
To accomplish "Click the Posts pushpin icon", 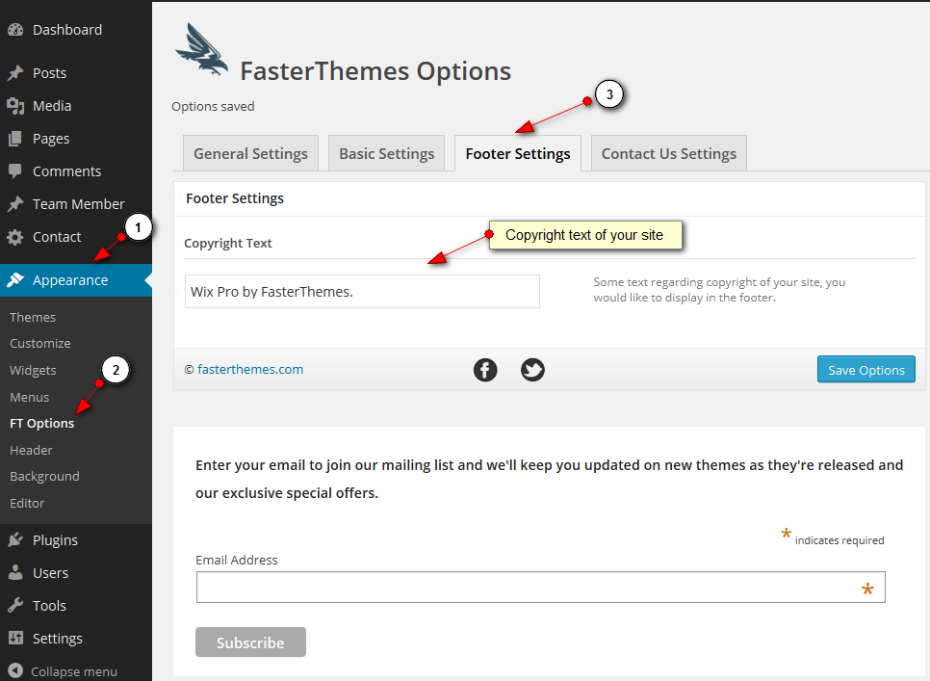I will pyautogui.click(x=15, y=73).
